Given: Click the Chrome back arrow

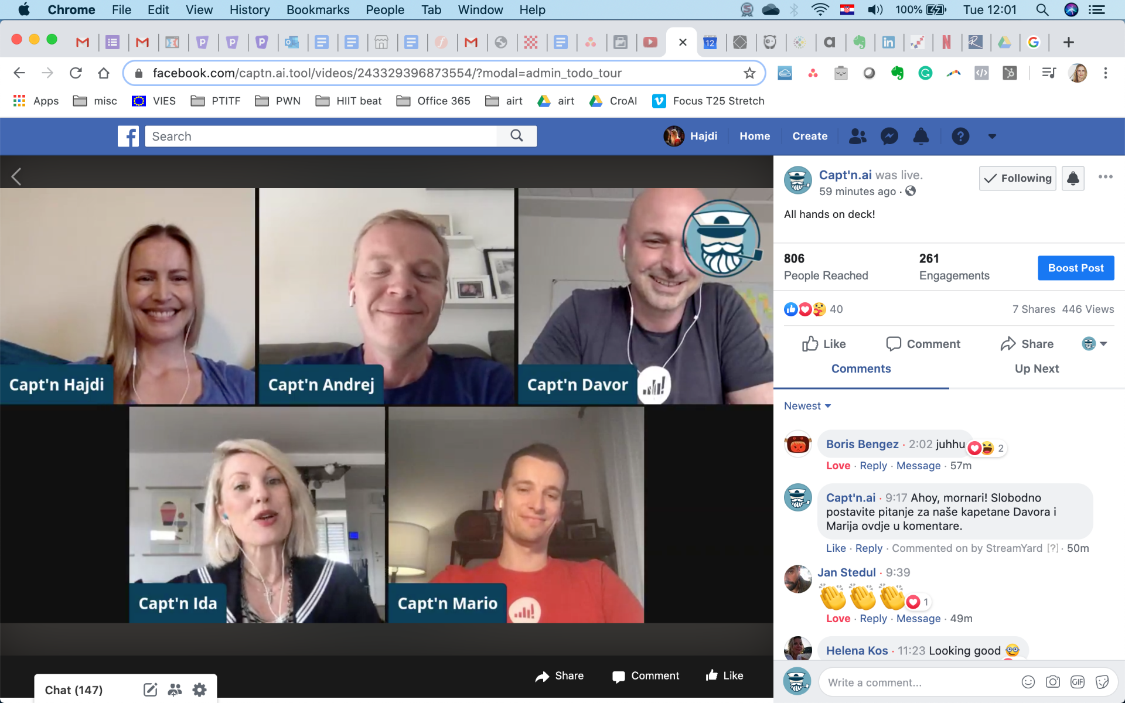Looking at the screenshot, I should tap(19, 73).
